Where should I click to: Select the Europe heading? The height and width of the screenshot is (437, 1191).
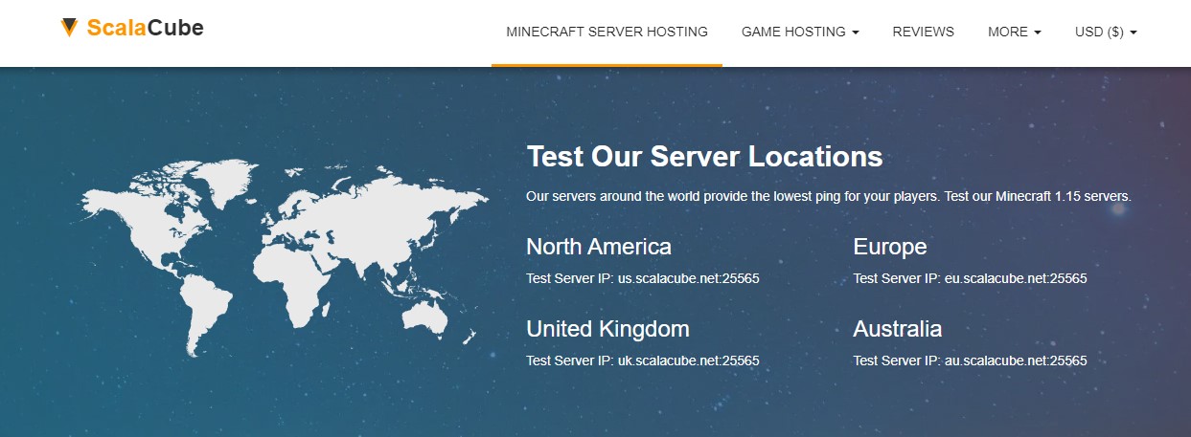[890, 247]
